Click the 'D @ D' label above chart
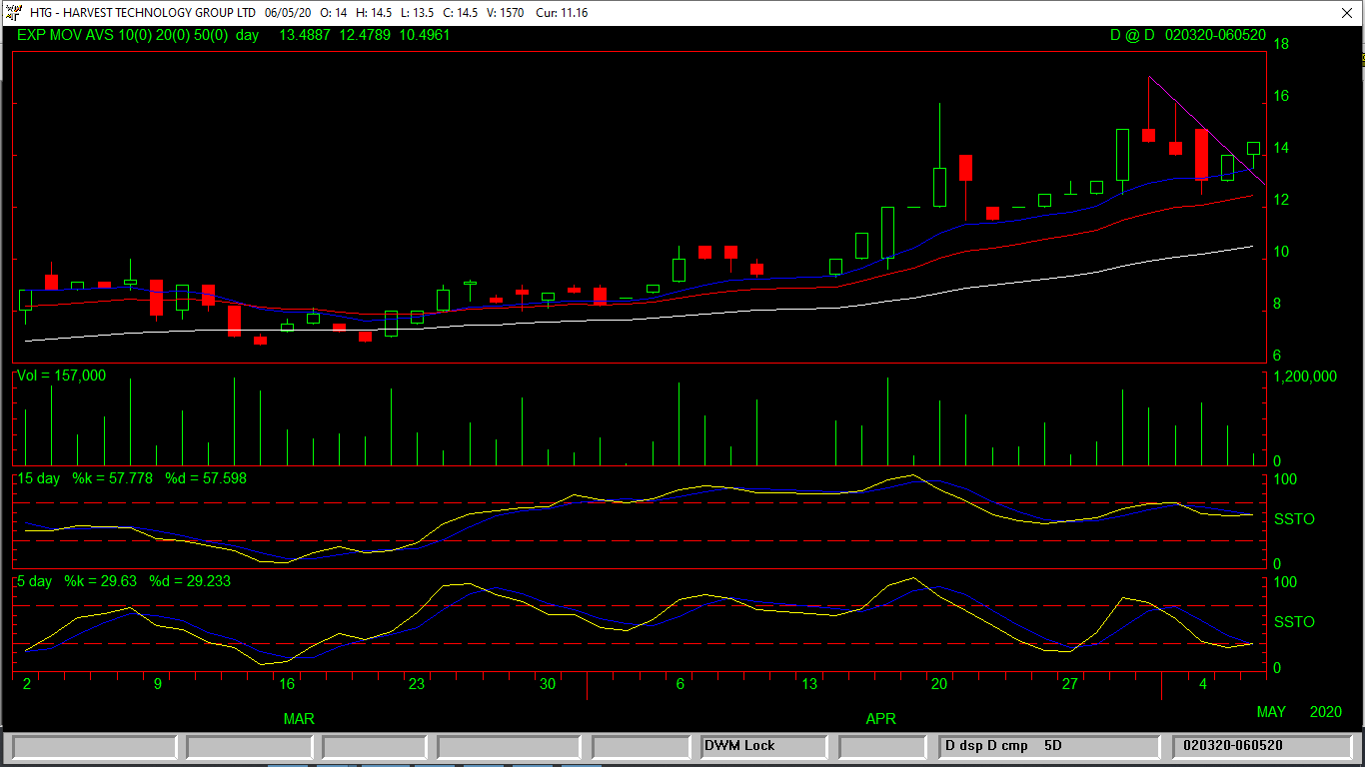The image size is (1365, 767). [x=1132, y=35]
